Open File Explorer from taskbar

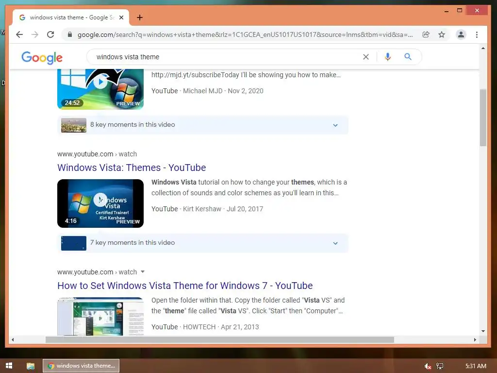[x=31, y=366]
